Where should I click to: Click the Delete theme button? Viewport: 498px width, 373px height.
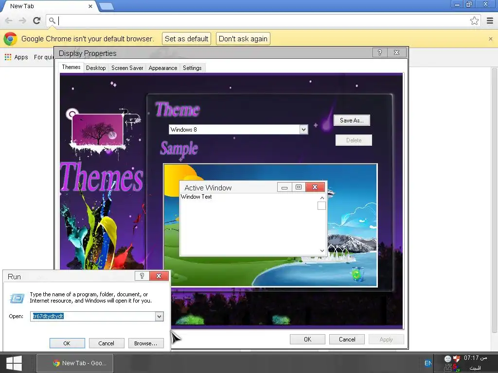coord(354,140)
